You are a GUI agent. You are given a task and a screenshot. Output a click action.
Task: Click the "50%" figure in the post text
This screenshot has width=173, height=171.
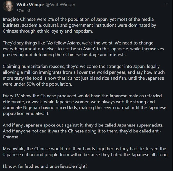[x=31, y=84]
